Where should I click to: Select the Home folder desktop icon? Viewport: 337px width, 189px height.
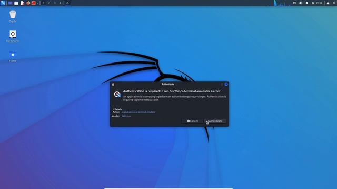13,57
